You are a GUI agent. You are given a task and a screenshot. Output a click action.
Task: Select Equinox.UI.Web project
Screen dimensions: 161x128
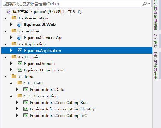click(x=40, y=25)
